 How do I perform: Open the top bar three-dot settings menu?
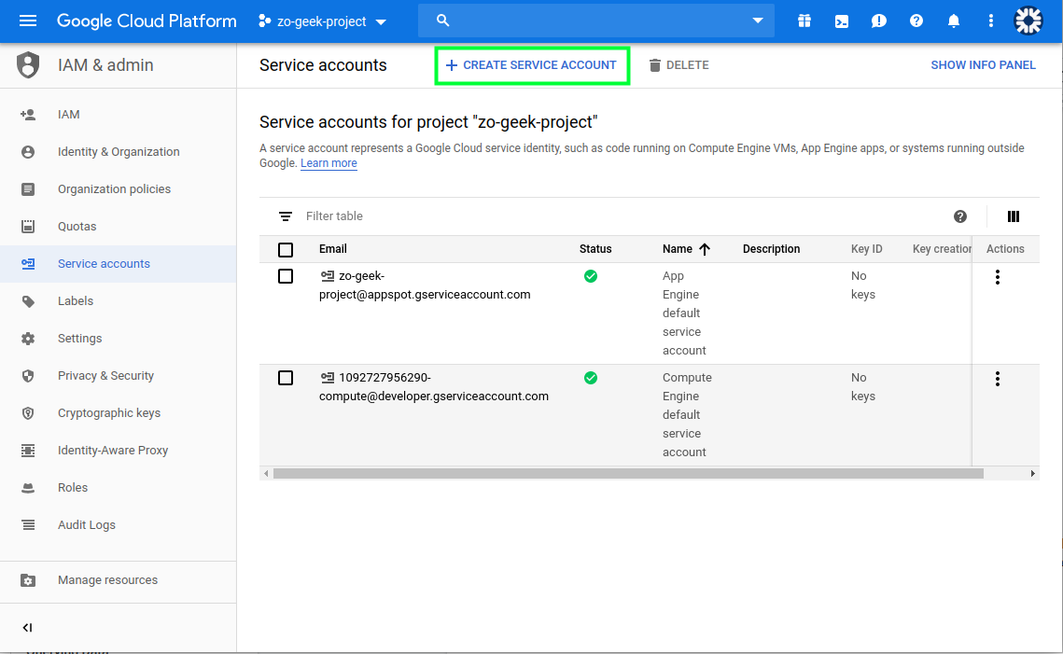tap(990, 21)
